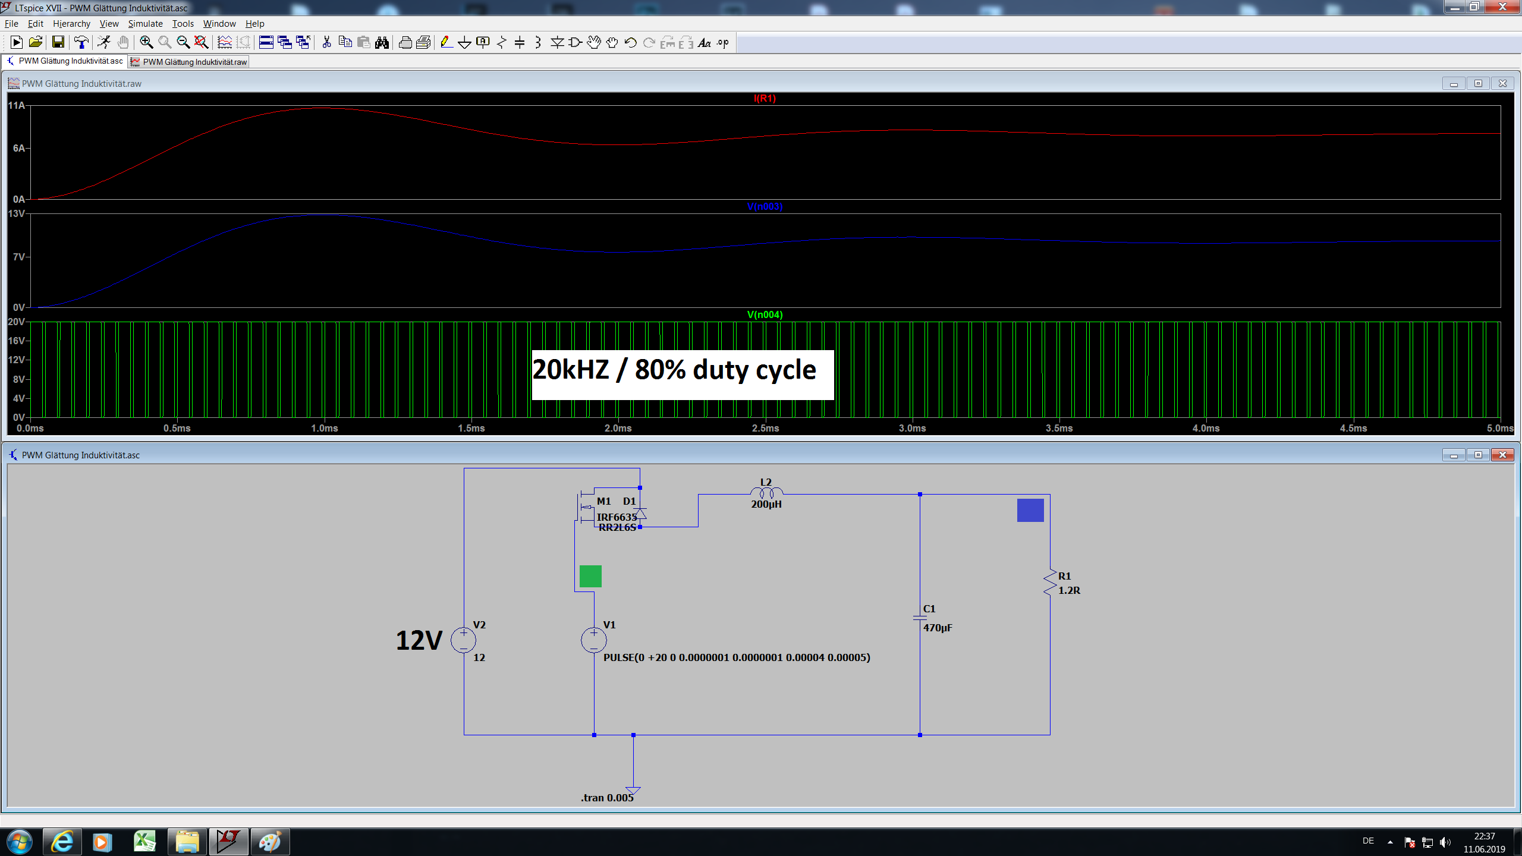Viewport: 1522px width, 856px height.
Task: Run the simulation with the running-man icon
Action: (104, 42)
